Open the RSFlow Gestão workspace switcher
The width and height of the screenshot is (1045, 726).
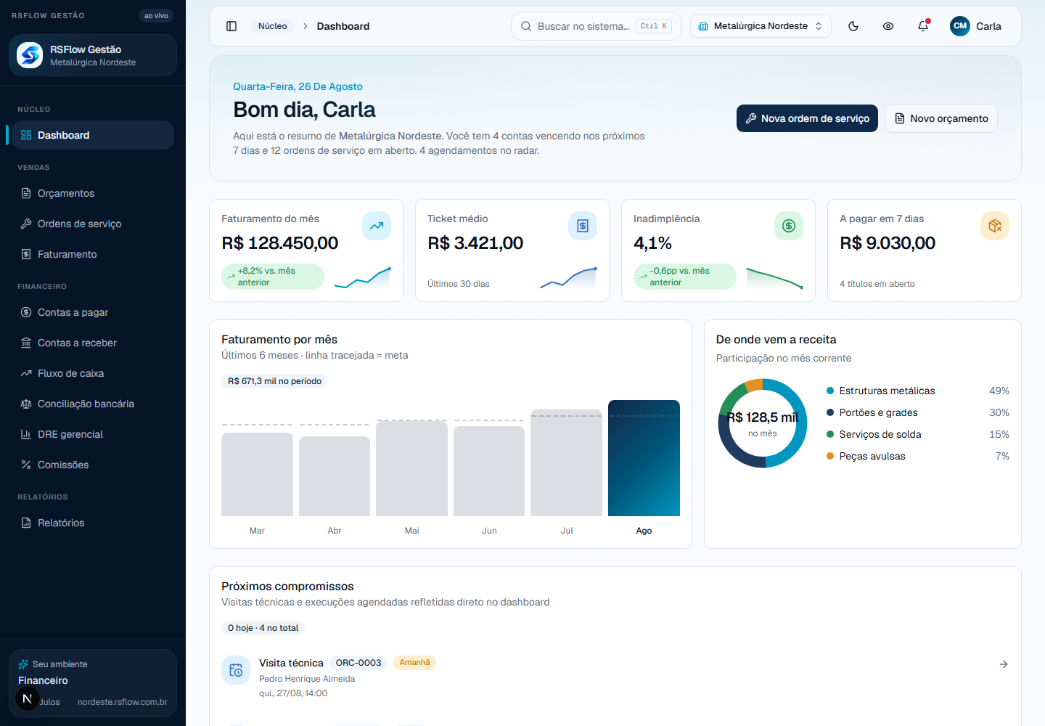(x=93, y=55)
